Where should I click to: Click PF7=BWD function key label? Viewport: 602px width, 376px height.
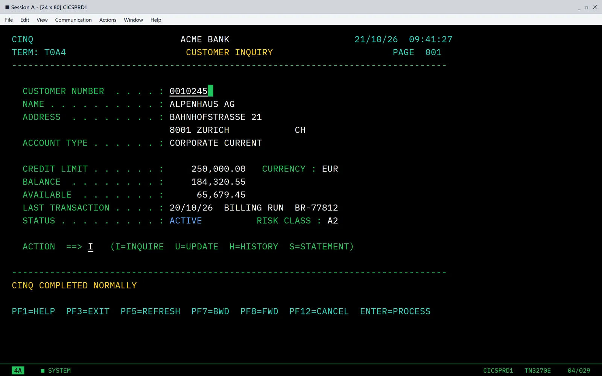tap(210, 311)
